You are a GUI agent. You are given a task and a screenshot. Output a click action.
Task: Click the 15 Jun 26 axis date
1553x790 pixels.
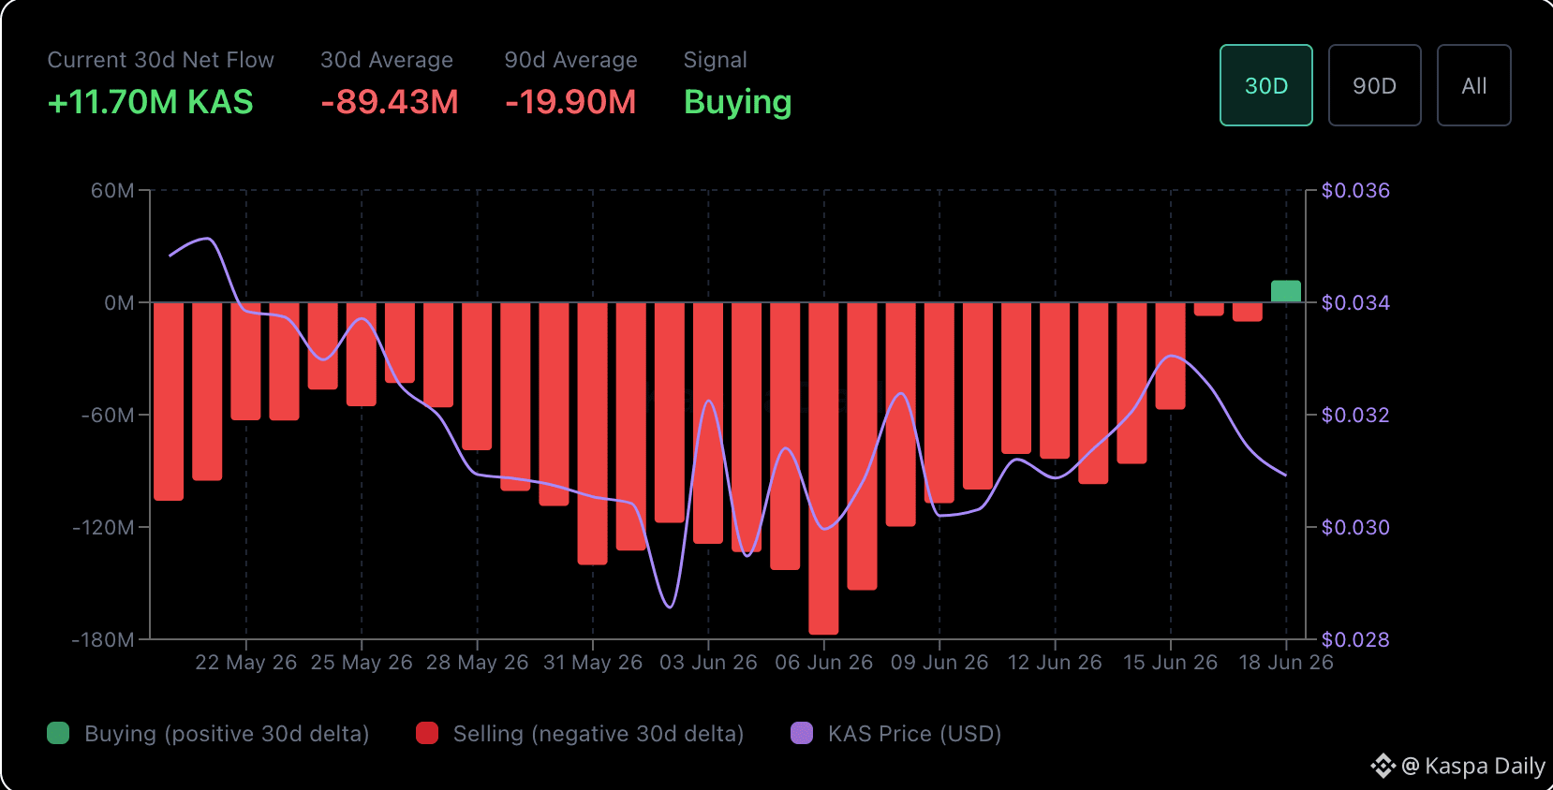1171,663
